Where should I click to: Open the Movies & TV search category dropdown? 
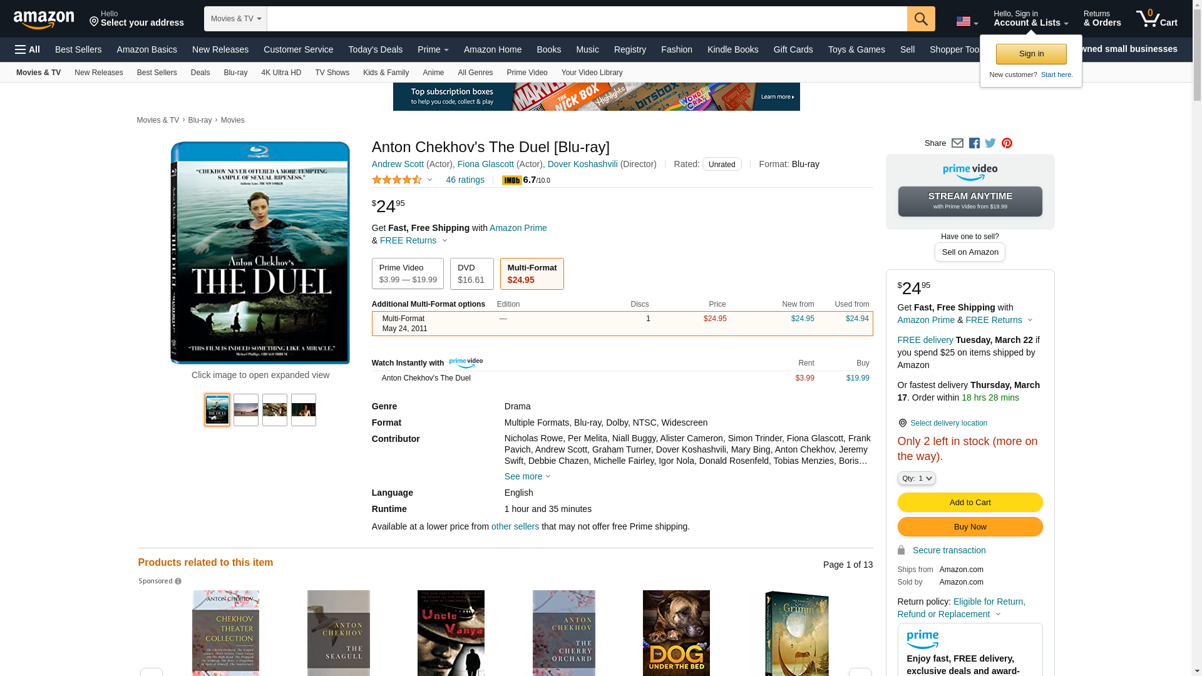click(x=235, y=19)
